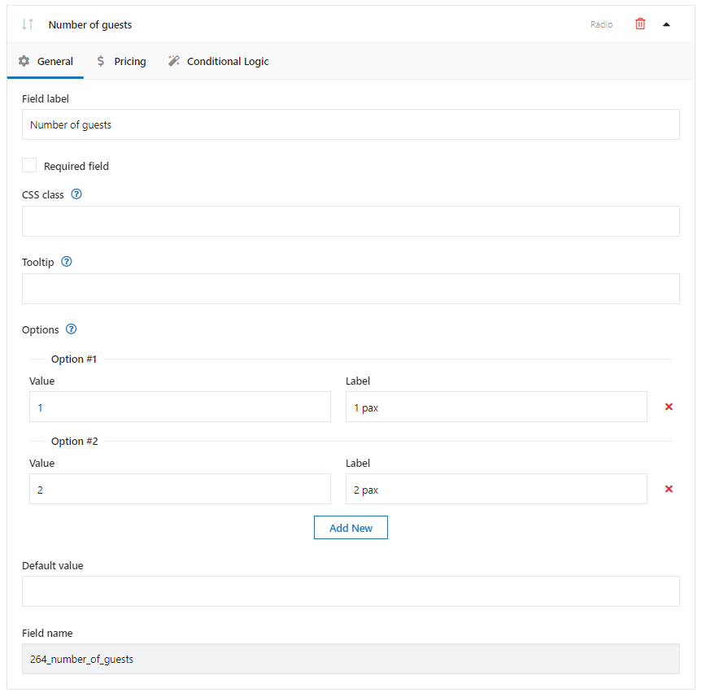Image resolution: width=706 pixels, height=697 pixels.
Task: Click the Field label input
Action: [351, 124]
